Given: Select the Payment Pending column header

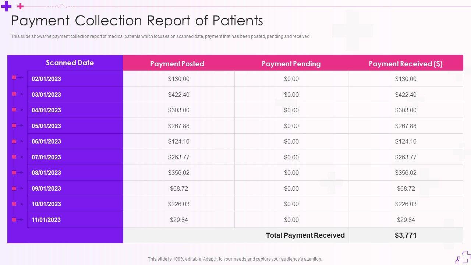Looking at the screenshot, I should coord(291,64).
